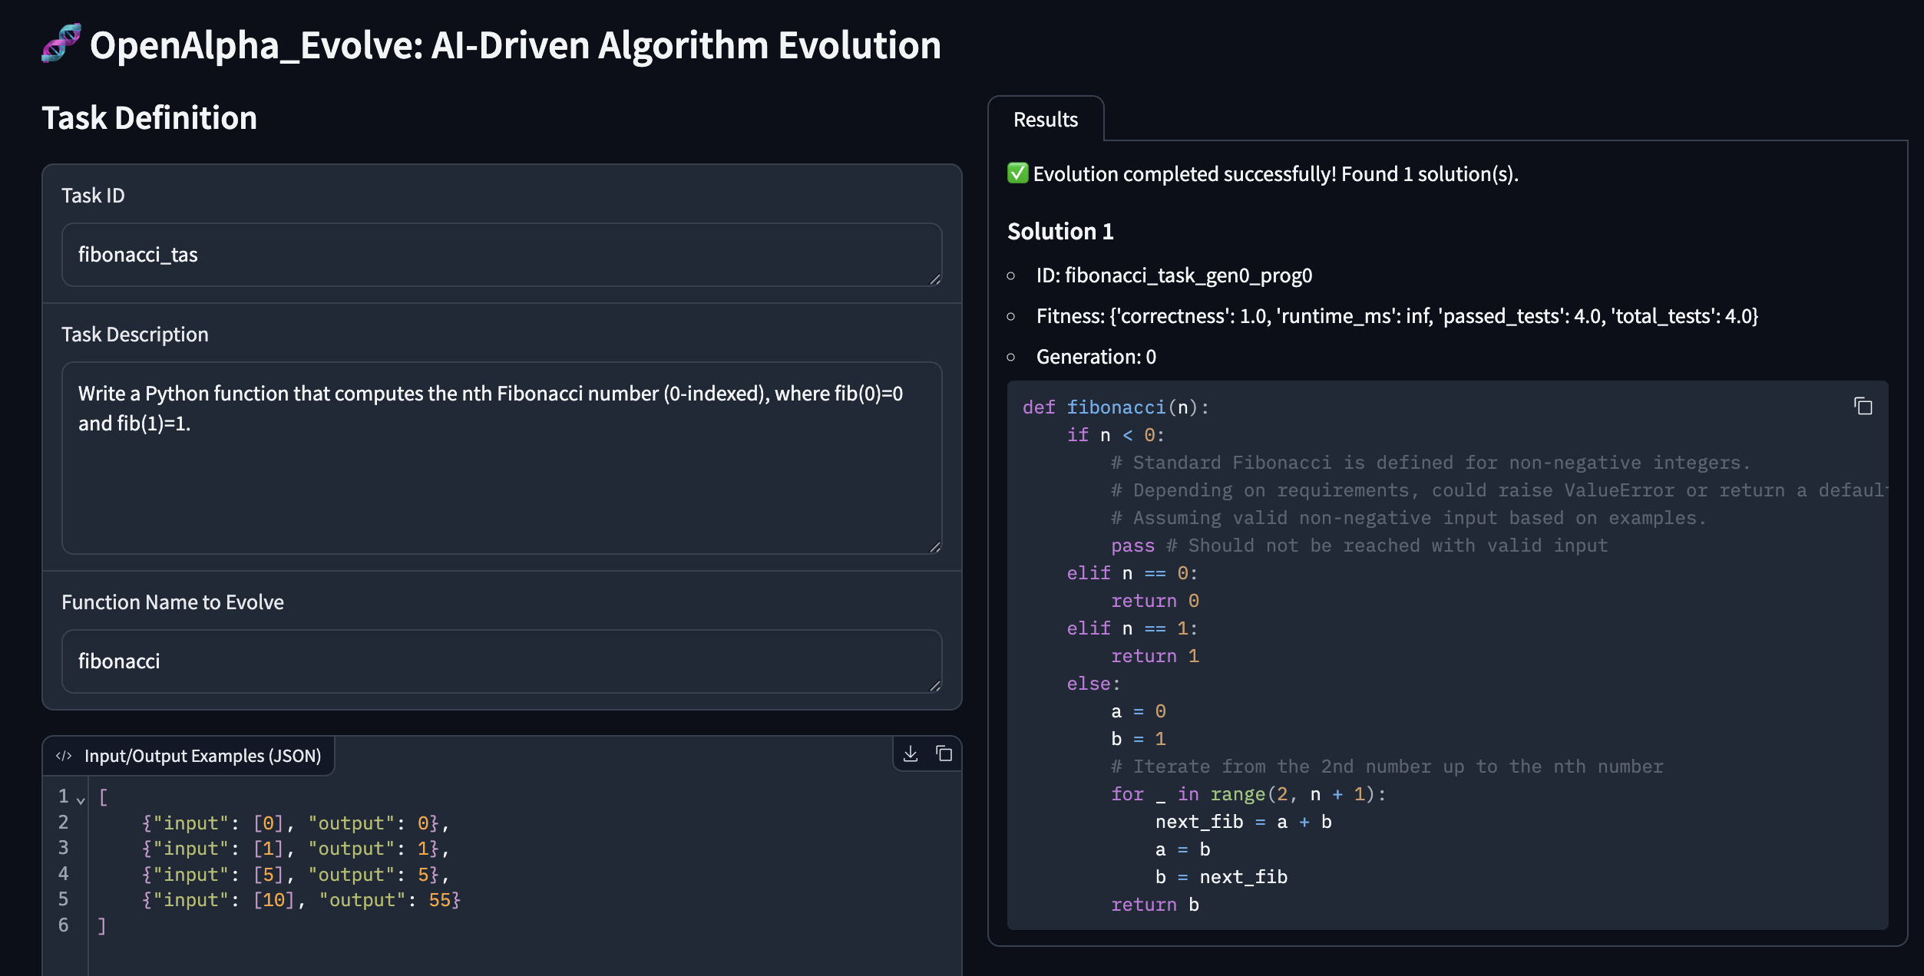Image resolution: width=1924 pixels, height=976 pixels.
Task: Click resize handle of Function Name field
Action: pyautogui.click(x=934, y=685)
